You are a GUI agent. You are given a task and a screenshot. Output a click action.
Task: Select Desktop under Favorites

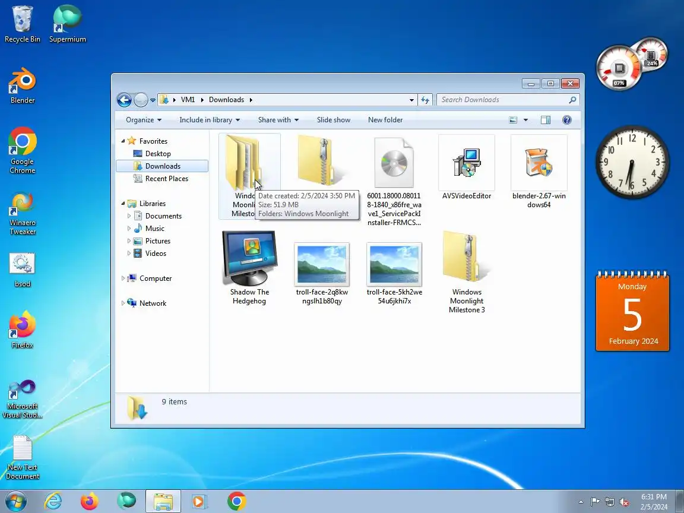click(157, 154)
